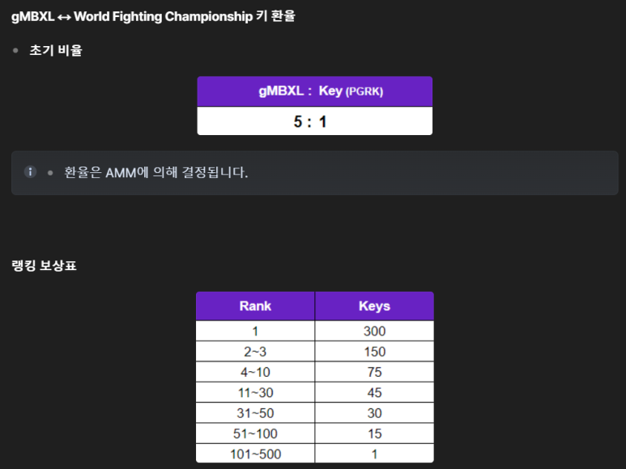The width and height of the screenshot is (626, 469).
Task: Select the 11~30 rank cell
Action: (x=255, y=392)
